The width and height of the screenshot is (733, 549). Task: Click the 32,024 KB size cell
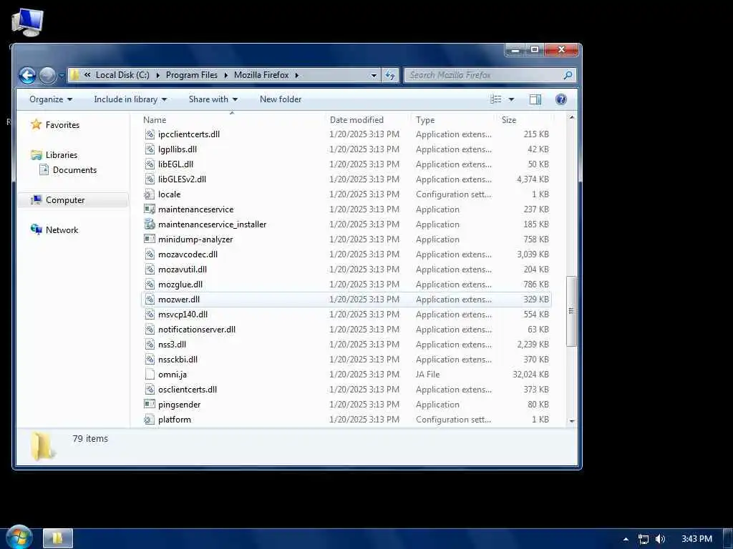tap(530, 375)
